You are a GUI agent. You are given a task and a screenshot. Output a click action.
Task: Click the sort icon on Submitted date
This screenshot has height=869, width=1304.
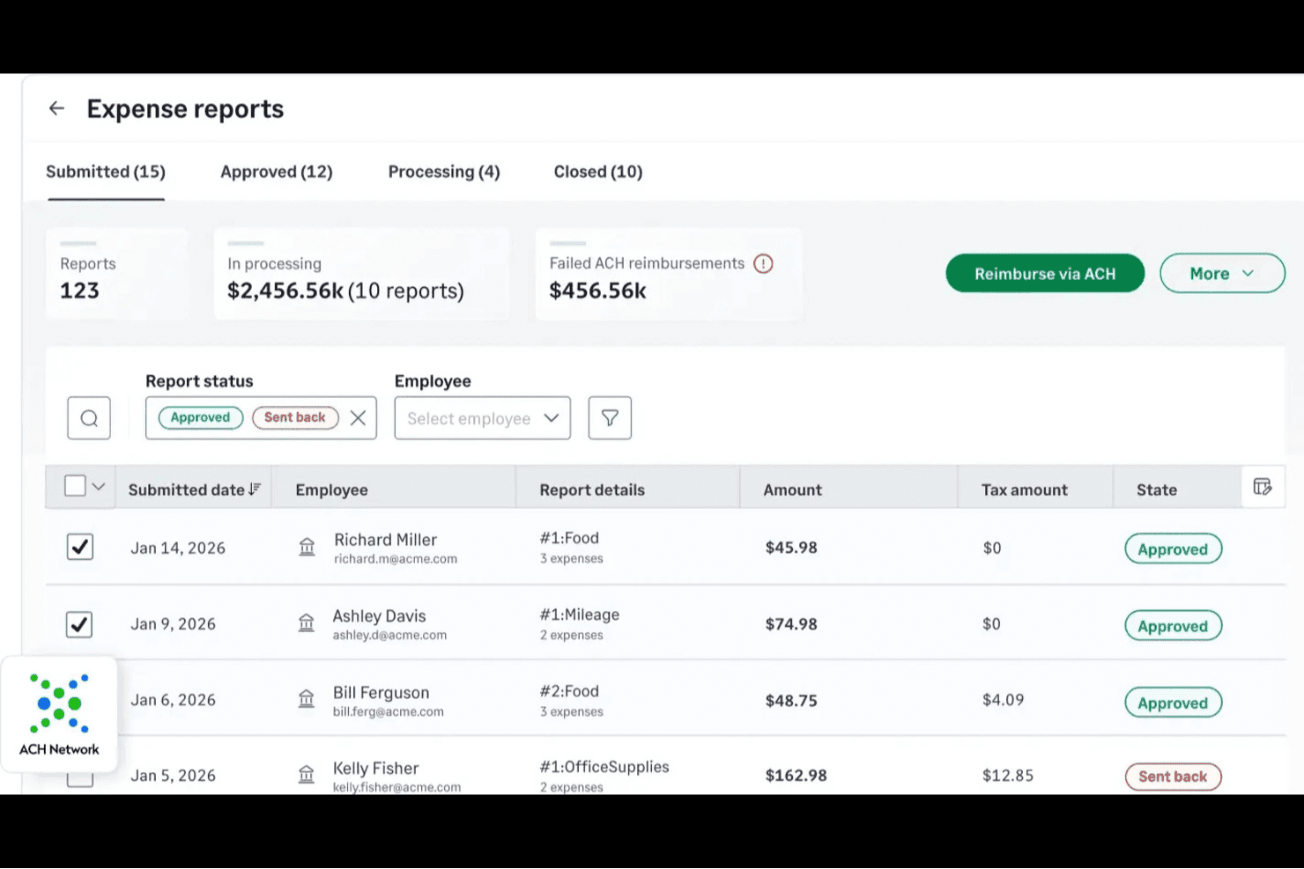tap(255, 490)
